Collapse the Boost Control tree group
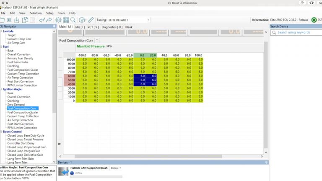The width and height of the screenshot is (322, 181). tap(1, 132)
